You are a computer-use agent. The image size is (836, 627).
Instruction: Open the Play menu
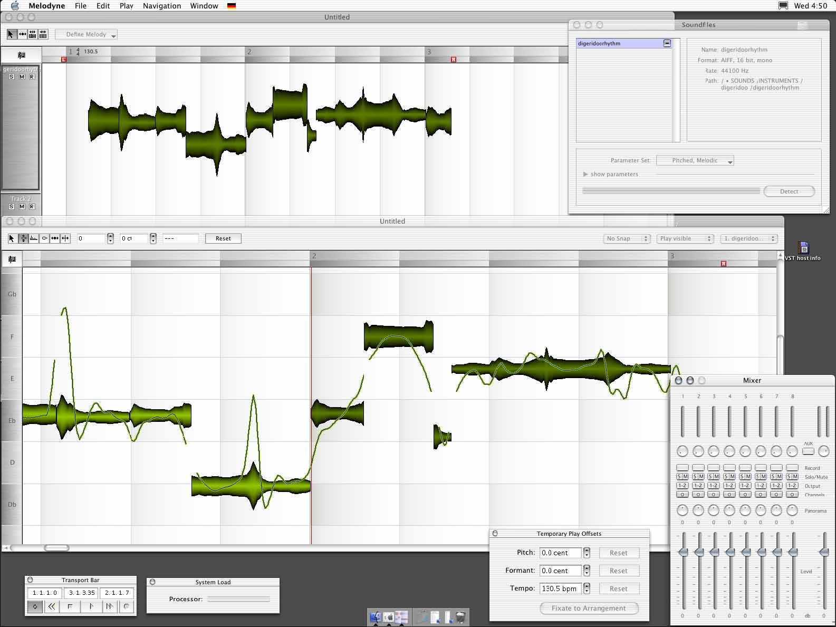click(x=127, y=6)
